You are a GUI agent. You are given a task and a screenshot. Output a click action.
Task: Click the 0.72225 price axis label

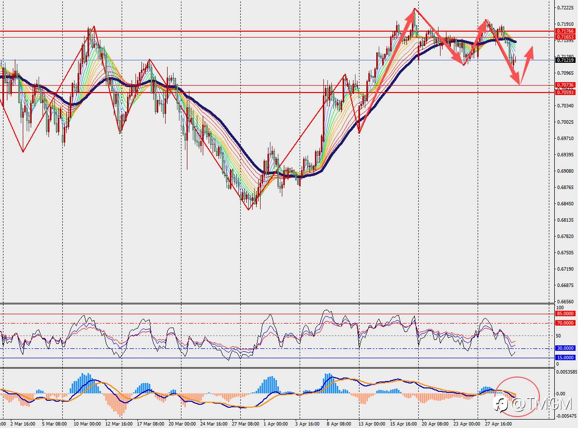point(565,8)
